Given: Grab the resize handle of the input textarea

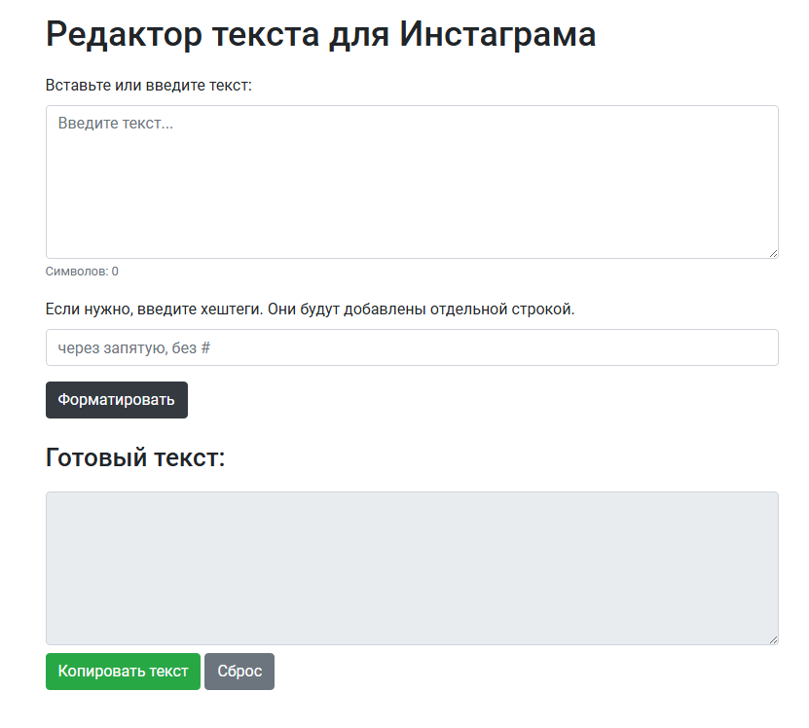Looking at the screenshot, I should (x=773, y=253).
